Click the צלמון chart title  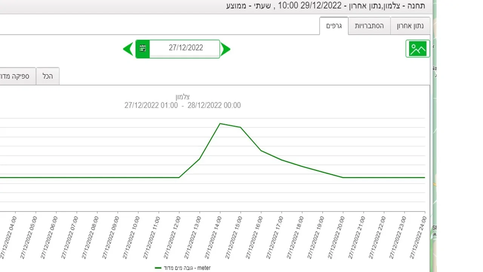click(x=183, y=97)
